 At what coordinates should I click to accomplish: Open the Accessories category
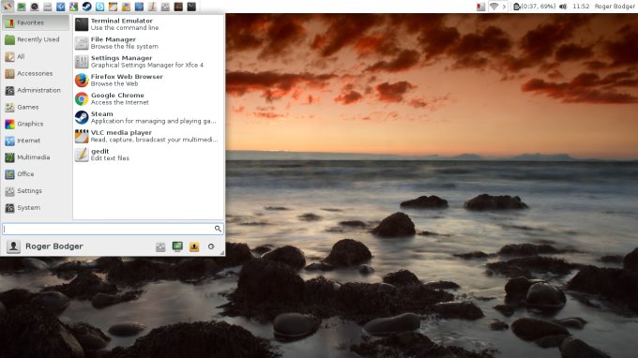(x=37, y=73)
